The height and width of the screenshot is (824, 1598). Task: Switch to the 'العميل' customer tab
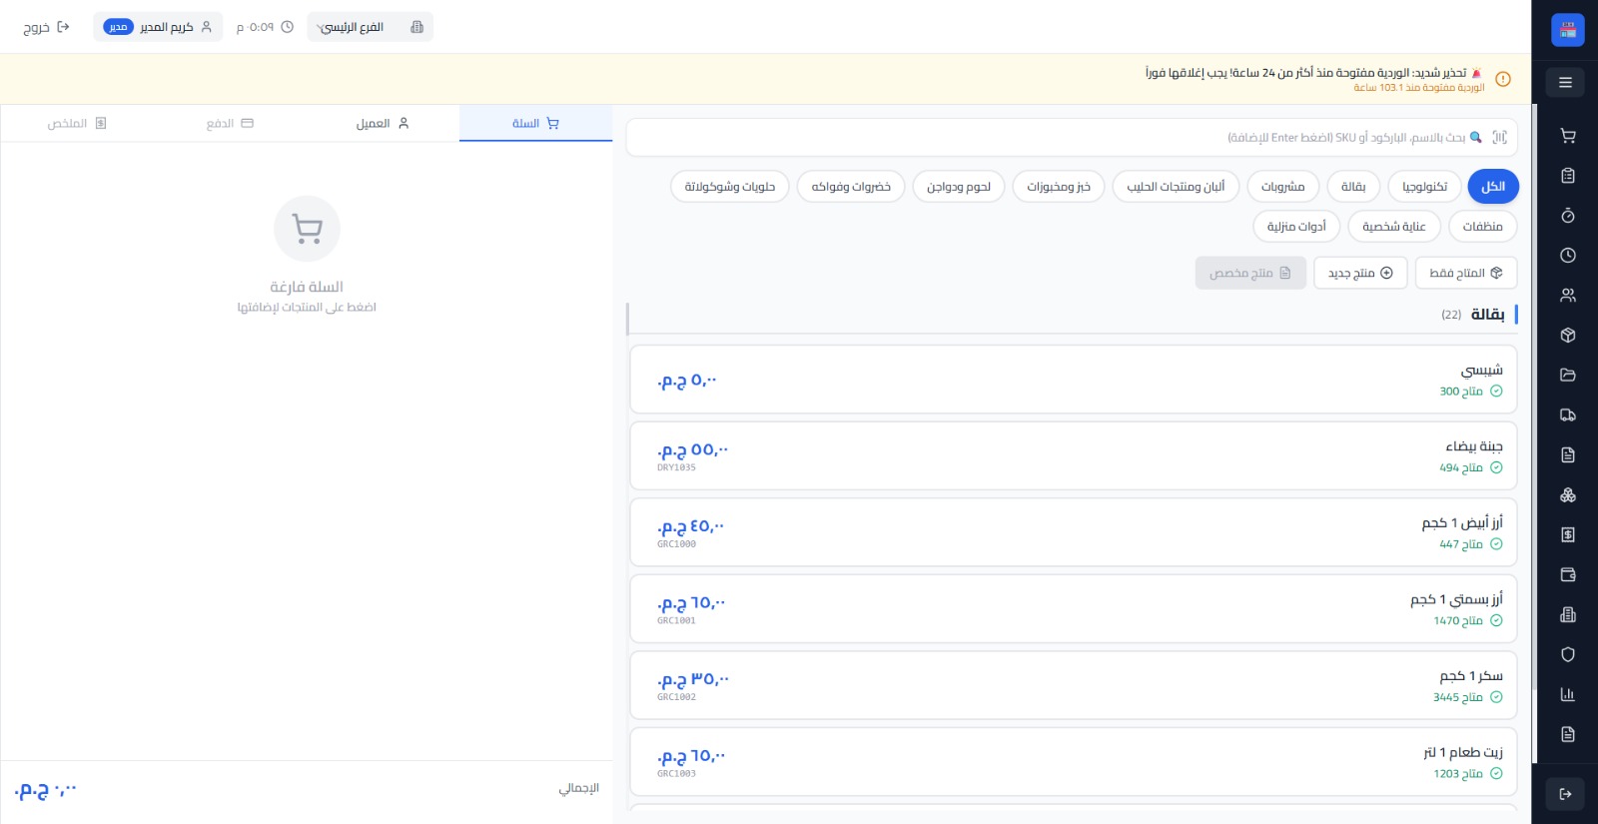(383, 124)
